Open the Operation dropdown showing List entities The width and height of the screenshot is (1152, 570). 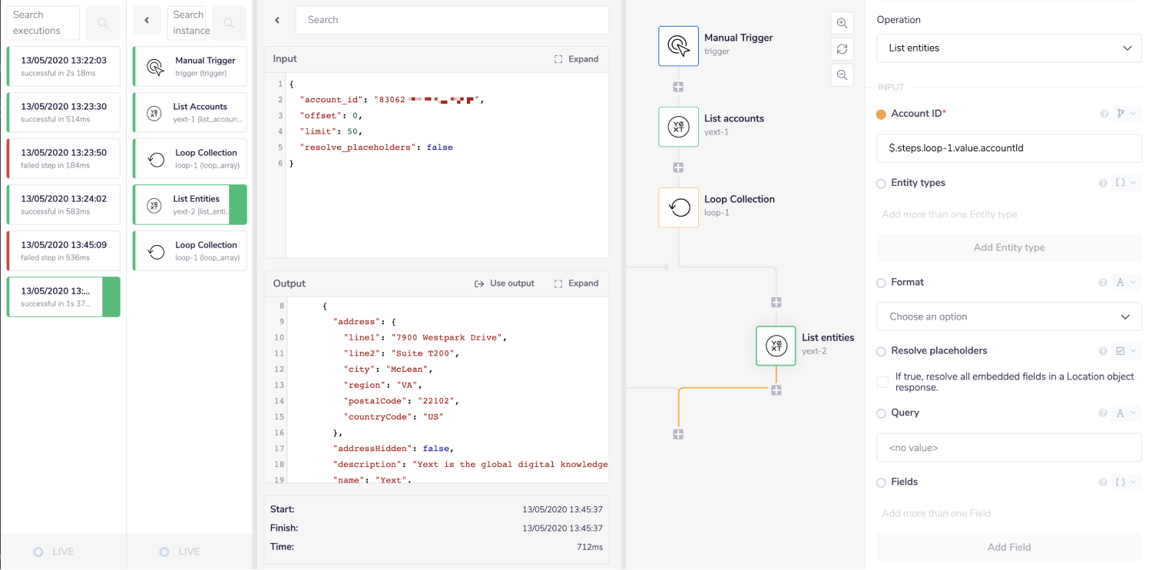click(x=1008, y=48)
